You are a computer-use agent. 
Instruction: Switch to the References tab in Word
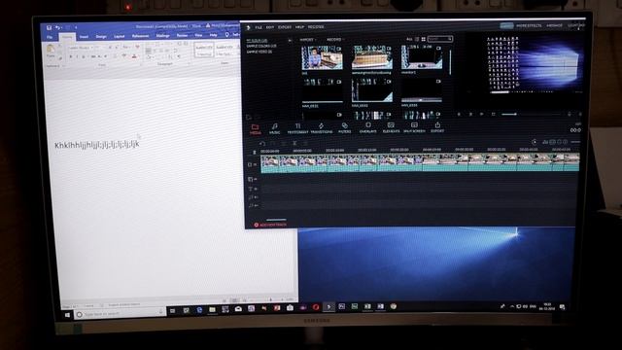click(140, 36)
